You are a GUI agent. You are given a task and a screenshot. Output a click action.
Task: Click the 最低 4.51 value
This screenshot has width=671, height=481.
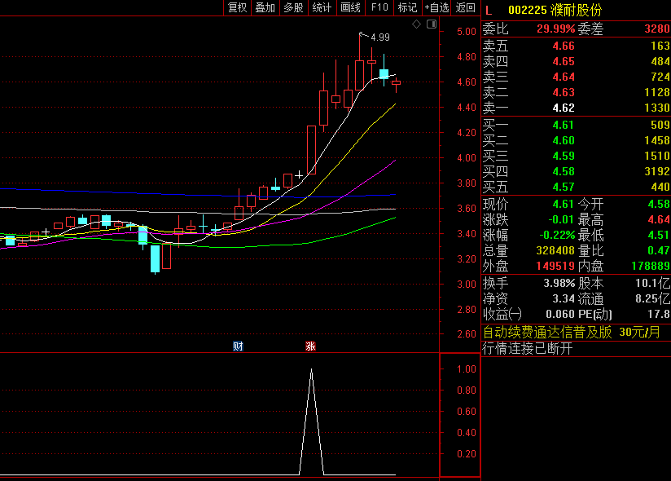(x=659, y=235)
